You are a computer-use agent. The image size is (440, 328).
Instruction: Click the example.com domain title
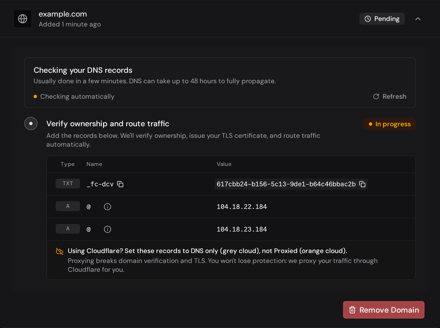63,14
